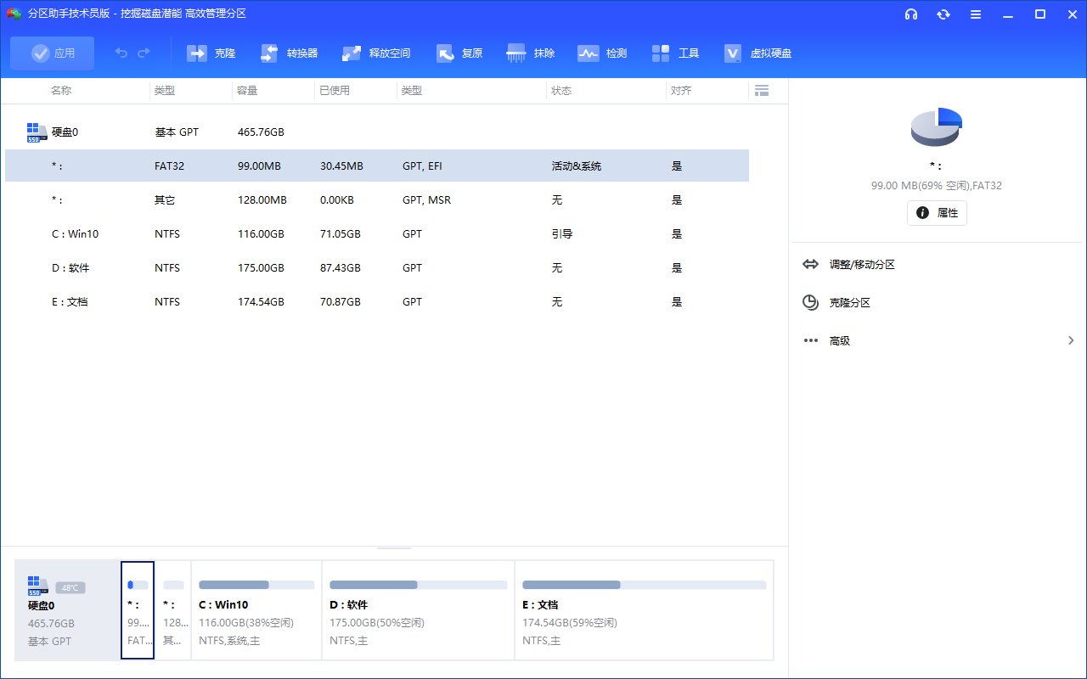Click E : 文档 usage bar in disk map
Image resolution: width=1087 pixels, height=679 pixels.
coord(645,585)
